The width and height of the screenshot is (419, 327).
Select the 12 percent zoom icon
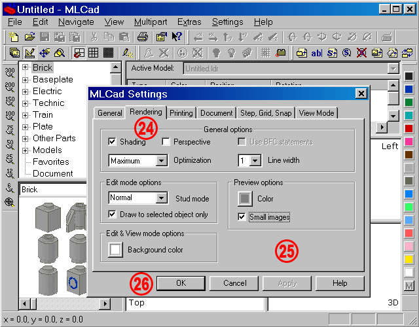[10, 173]
